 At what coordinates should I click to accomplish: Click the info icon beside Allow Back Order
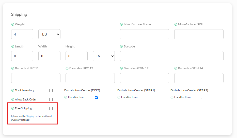[13, 99]
